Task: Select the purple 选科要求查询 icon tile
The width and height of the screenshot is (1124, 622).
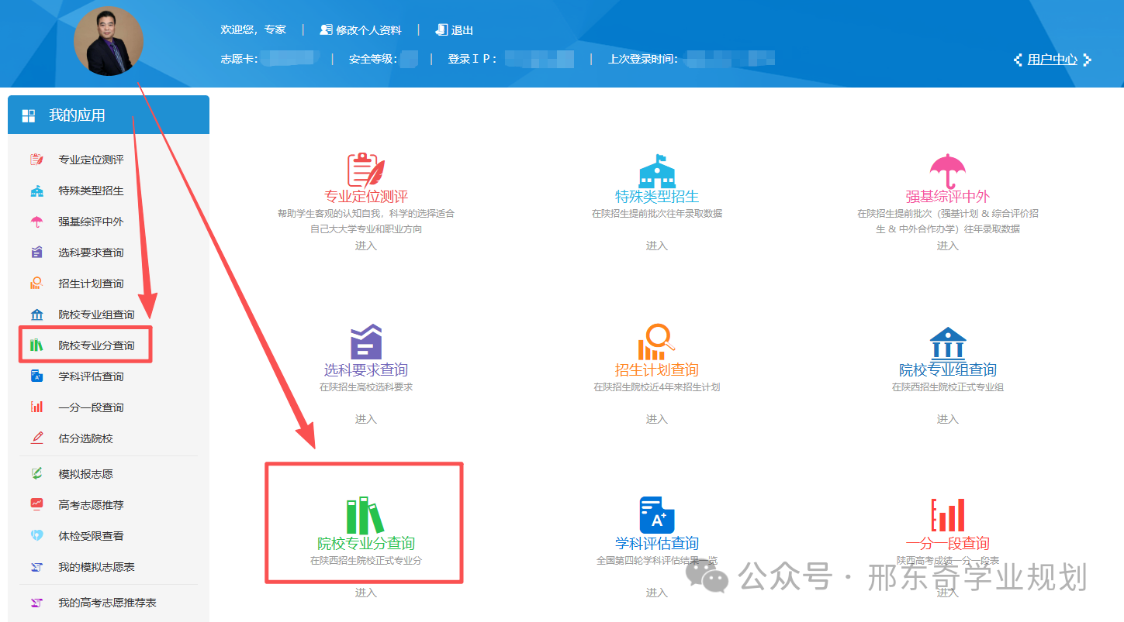Action: (x=365, y=342)
